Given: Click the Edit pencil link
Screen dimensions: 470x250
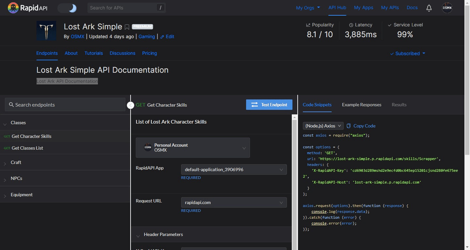Looking at the screenshot, I should tap(167, 37).
